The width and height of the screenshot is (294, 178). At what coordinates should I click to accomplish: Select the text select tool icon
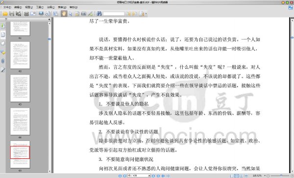77,14
